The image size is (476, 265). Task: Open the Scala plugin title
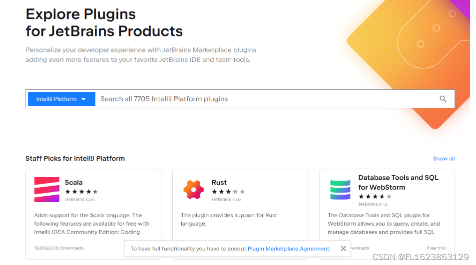click(74, 182)
